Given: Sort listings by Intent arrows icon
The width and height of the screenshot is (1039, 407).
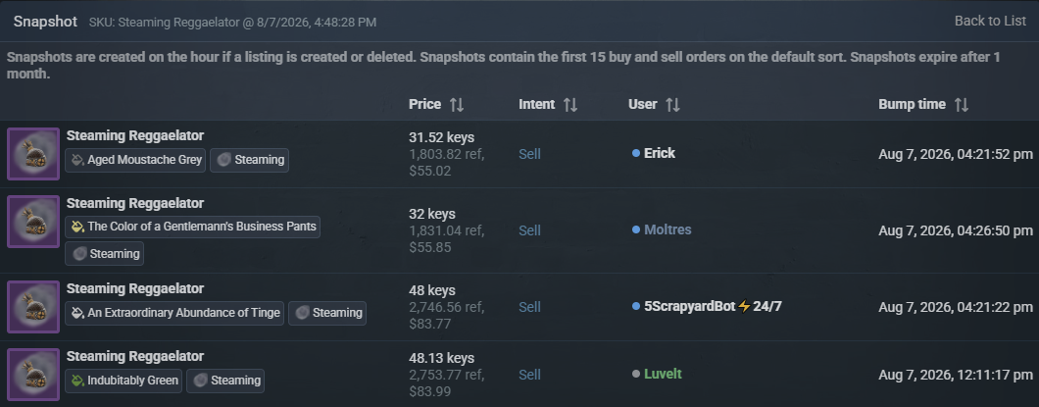Looking at the screenshot, I should pyautogui.click(x=570, y=105).
